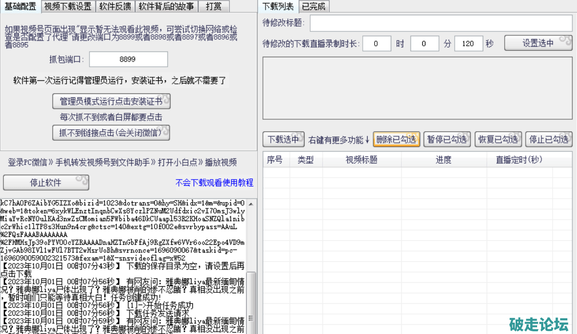577x334 pixels.
Task: Open the 不会下载观看使用教程 link
Action: 214,183
